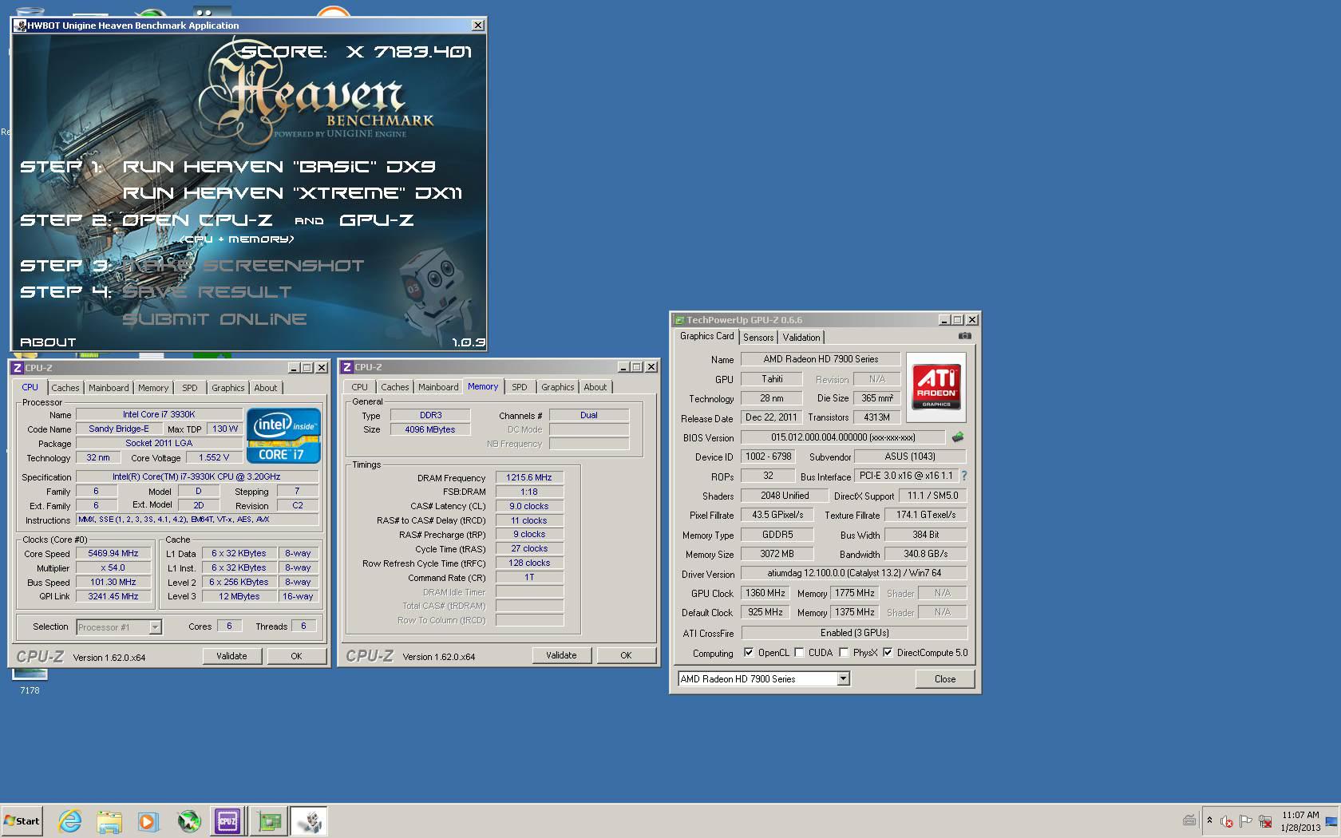
Task: Open the Start menu
Action: pos(22,820)
